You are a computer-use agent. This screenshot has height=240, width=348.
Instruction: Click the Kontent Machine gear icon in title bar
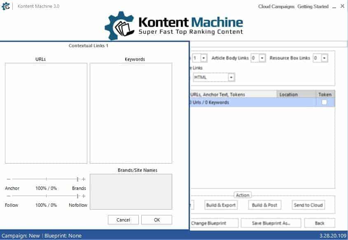click(x=5, y=6)
